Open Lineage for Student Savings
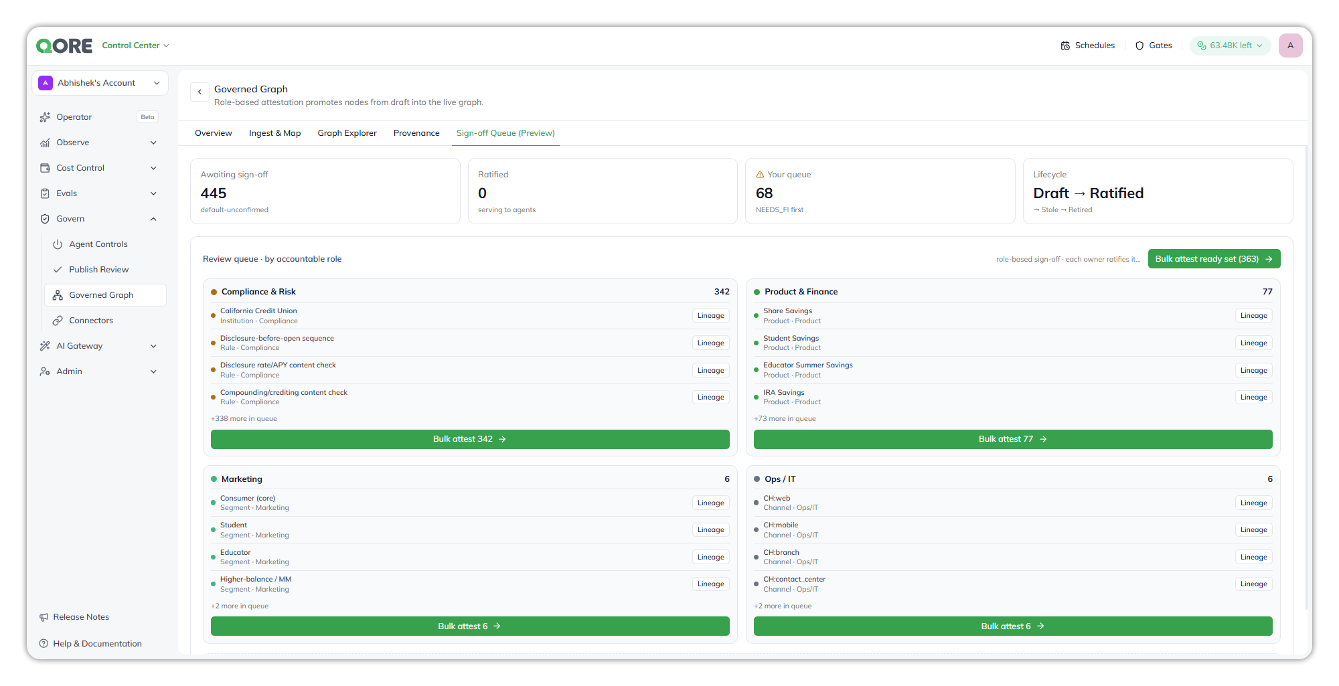Screen dimensions: 1339x686 click(1253, 343)
